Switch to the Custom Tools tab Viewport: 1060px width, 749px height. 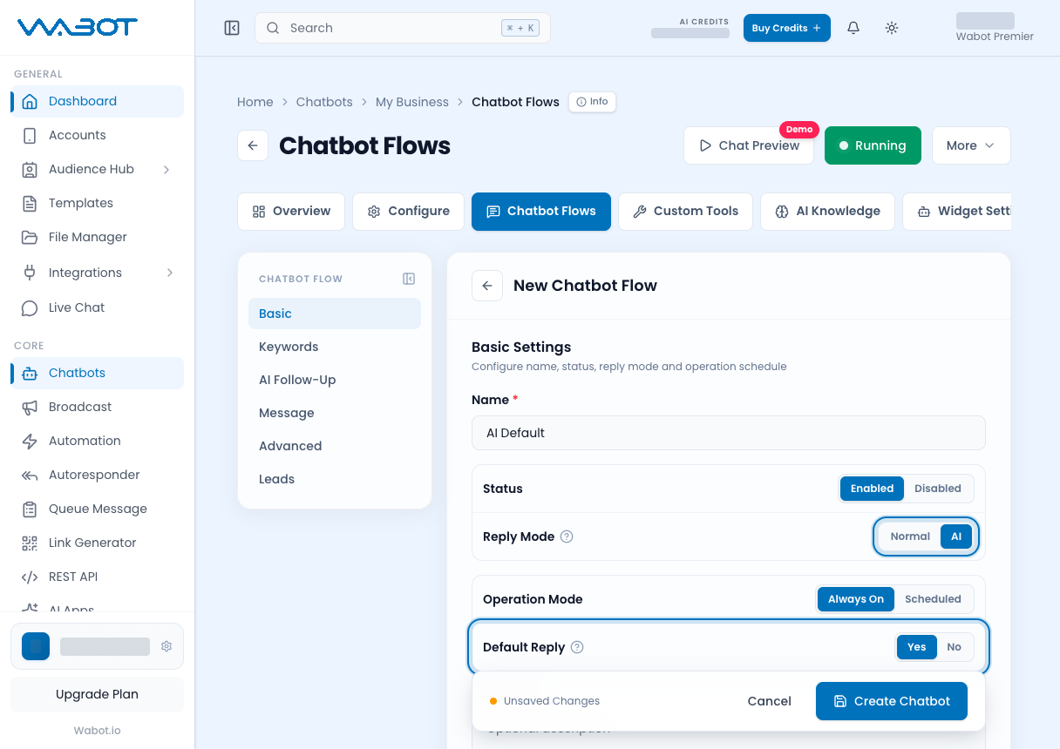click(685, 212)
